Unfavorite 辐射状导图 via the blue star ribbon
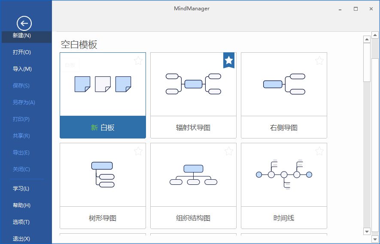The image size is (380, 244). click(229, 60)
